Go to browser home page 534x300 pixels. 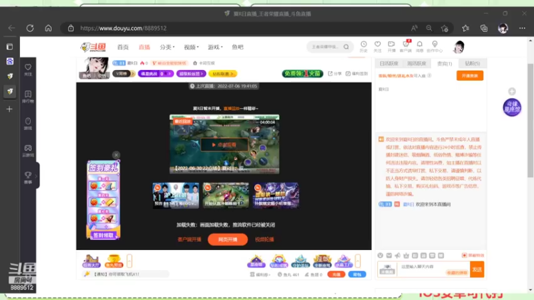tap(48, 28)
